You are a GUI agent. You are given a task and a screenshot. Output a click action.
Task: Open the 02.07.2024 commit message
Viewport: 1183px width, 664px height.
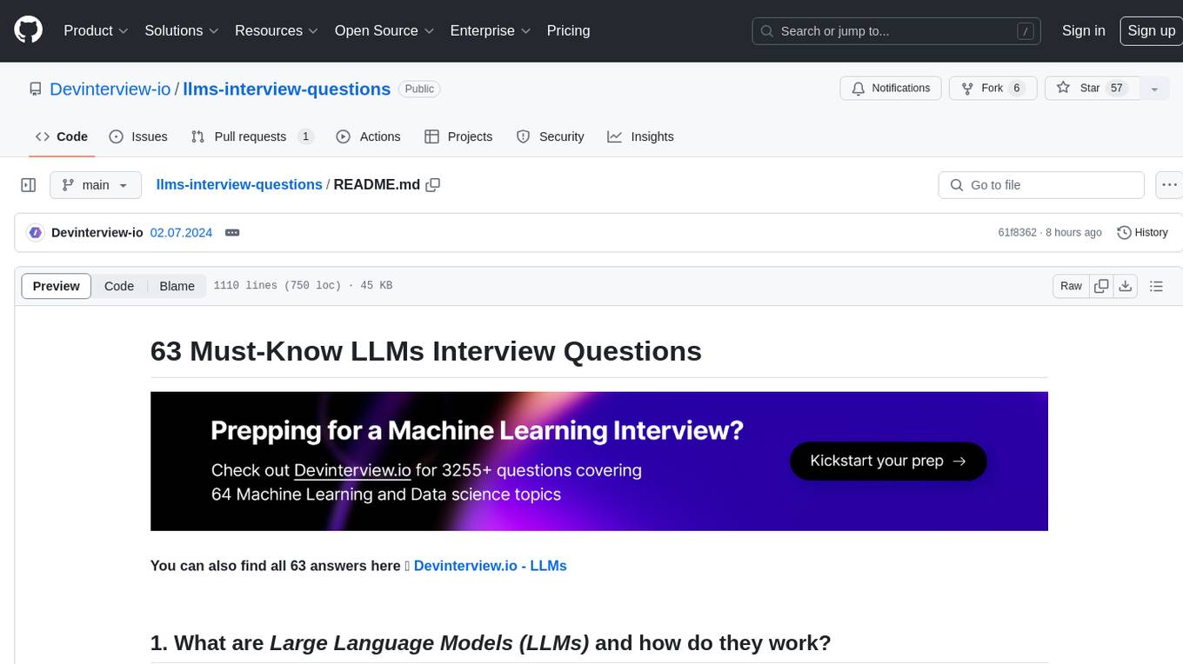[x=181, y=232]
